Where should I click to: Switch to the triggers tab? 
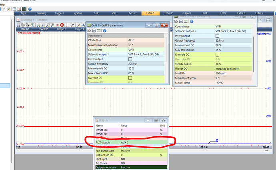pos(60,13)
